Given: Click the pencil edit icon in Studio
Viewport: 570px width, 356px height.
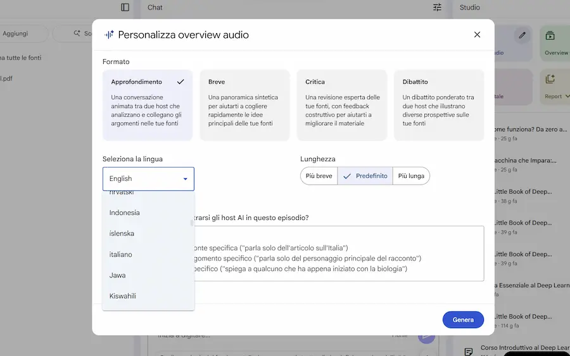Looking at the screenshot, I should tap(522, 35).
